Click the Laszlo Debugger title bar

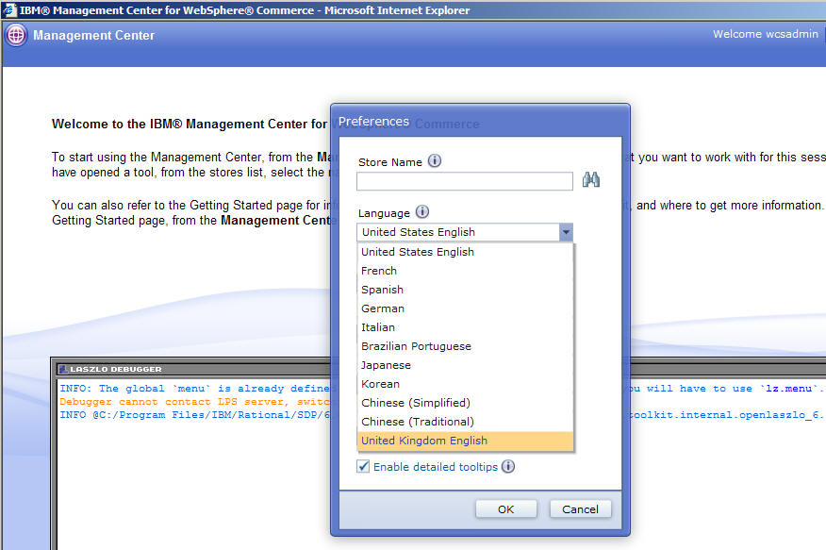(x=195, y=369)
